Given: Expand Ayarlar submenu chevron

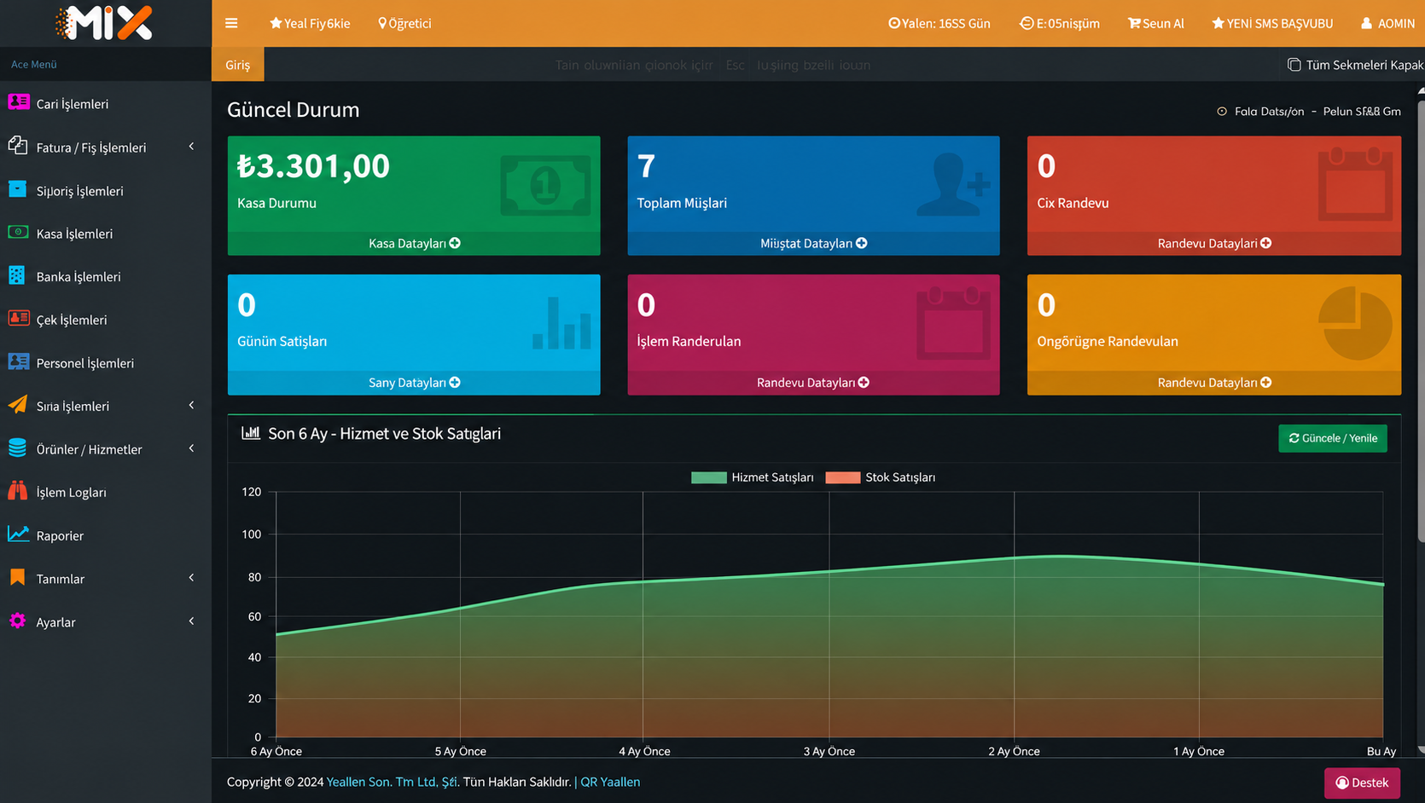Looking at the screenshot, I should click(x=191, y=621).
